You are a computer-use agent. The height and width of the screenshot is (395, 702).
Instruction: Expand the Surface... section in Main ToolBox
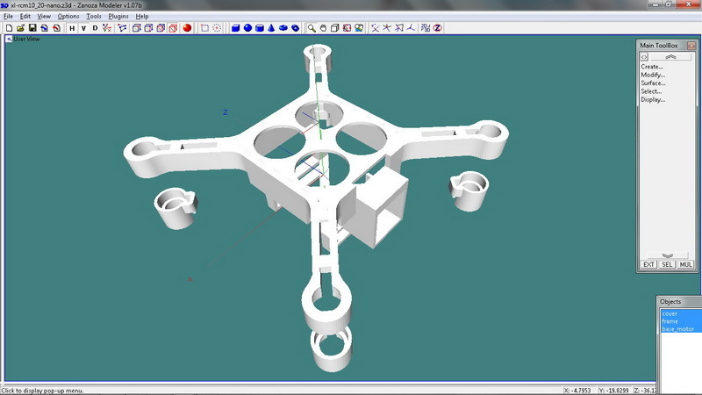[652, 83]
